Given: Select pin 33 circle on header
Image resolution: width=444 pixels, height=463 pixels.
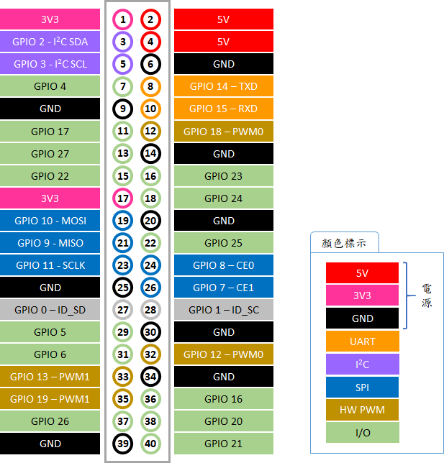Looking at the screenshot, I should tap(123, 377).
